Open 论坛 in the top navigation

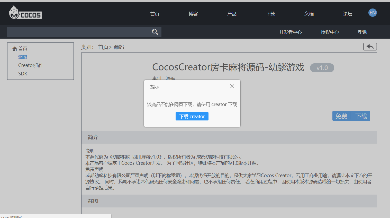click(x=348, y=14)
